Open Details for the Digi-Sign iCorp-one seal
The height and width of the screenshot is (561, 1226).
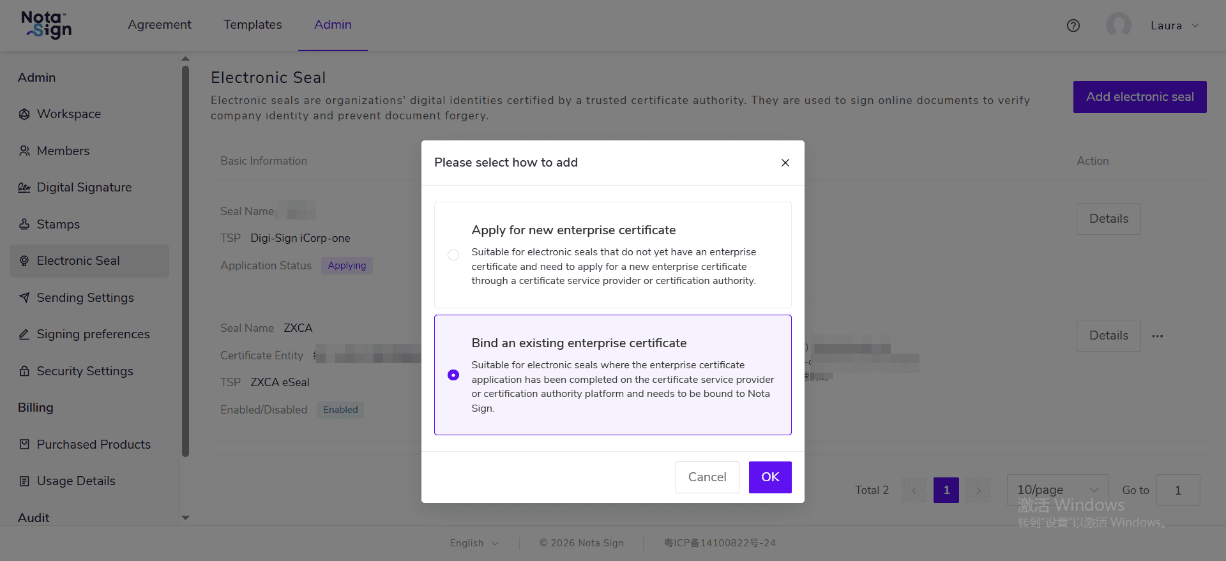click(1109, 219)
